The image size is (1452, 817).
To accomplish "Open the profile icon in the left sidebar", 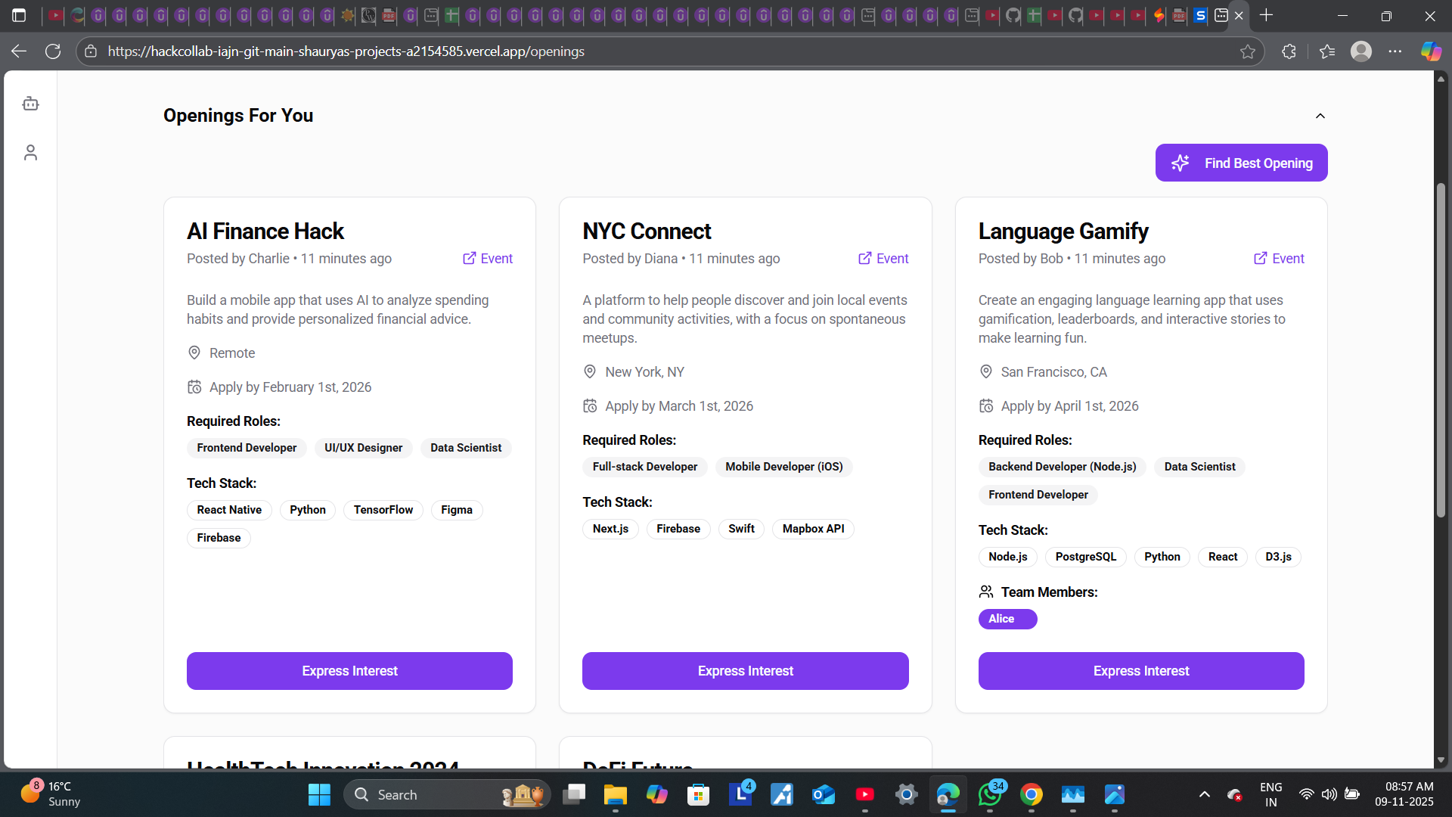I will 31,153.
